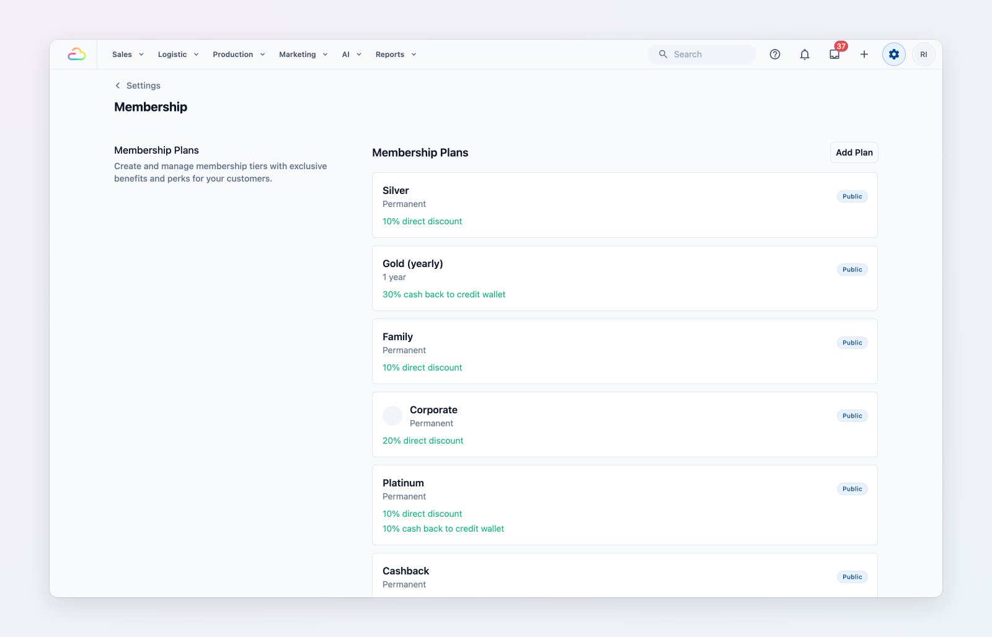Open the inbox icon with 37 badge
Viewport: 992px width, 637px height.
[835, 55]
